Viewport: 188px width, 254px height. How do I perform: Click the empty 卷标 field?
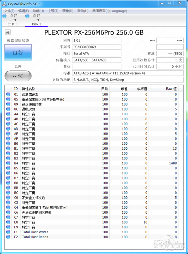tap(97, 67)
